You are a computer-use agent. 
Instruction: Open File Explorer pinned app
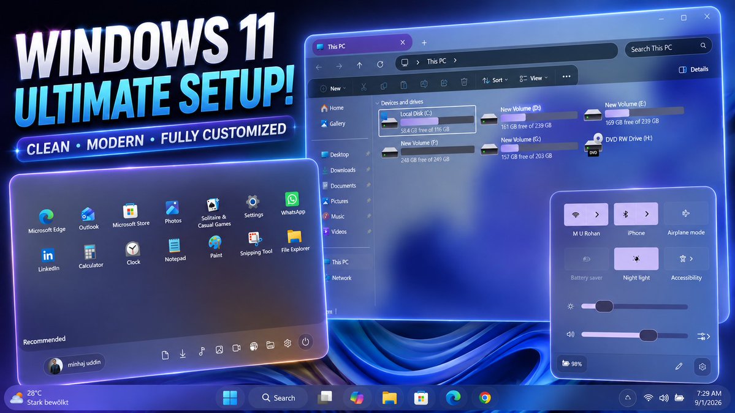coord(295,240)
